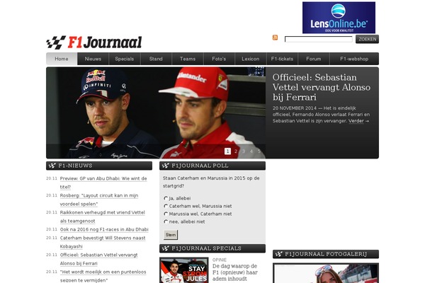
Task: Click the F1JOURNAAL SPECIALS section heading
Action: tap(206, 248)
